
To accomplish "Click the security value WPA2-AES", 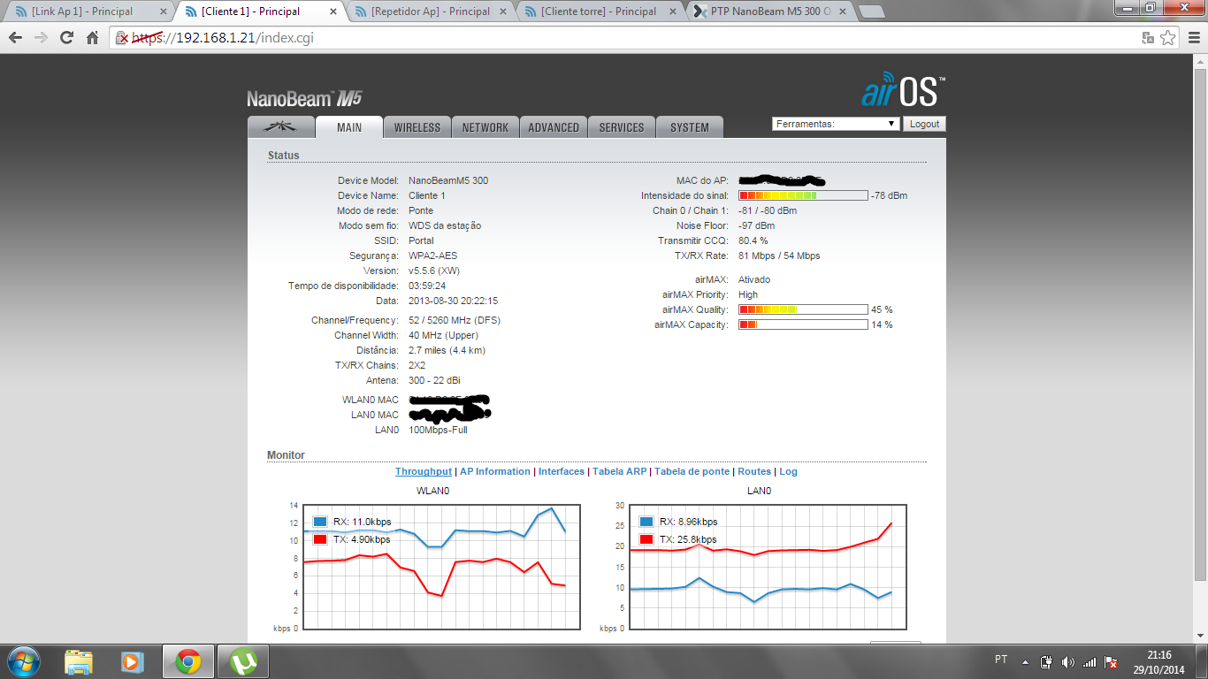I will [x=433, y=256].
